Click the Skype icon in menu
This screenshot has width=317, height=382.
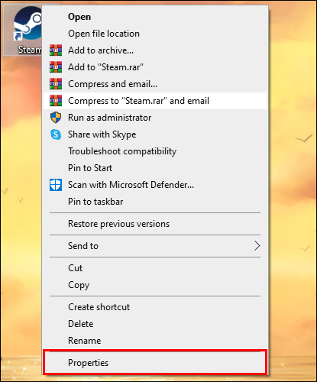(x=56, y=134)
